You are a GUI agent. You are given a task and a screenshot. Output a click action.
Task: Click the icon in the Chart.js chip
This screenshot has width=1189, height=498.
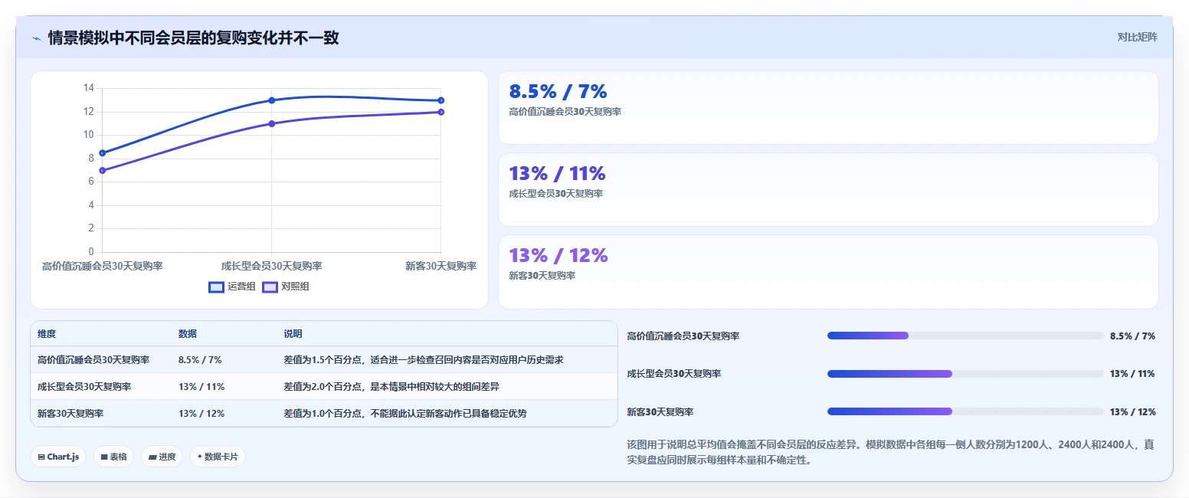pyautogui.click(x=41, y=457)
